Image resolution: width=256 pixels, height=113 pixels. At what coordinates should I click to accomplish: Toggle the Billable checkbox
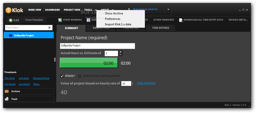point(62,76)
